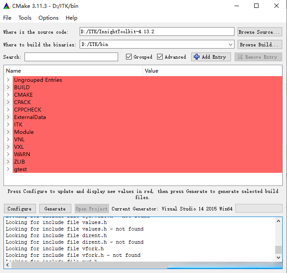Open the Help menu

pos(72,18)
